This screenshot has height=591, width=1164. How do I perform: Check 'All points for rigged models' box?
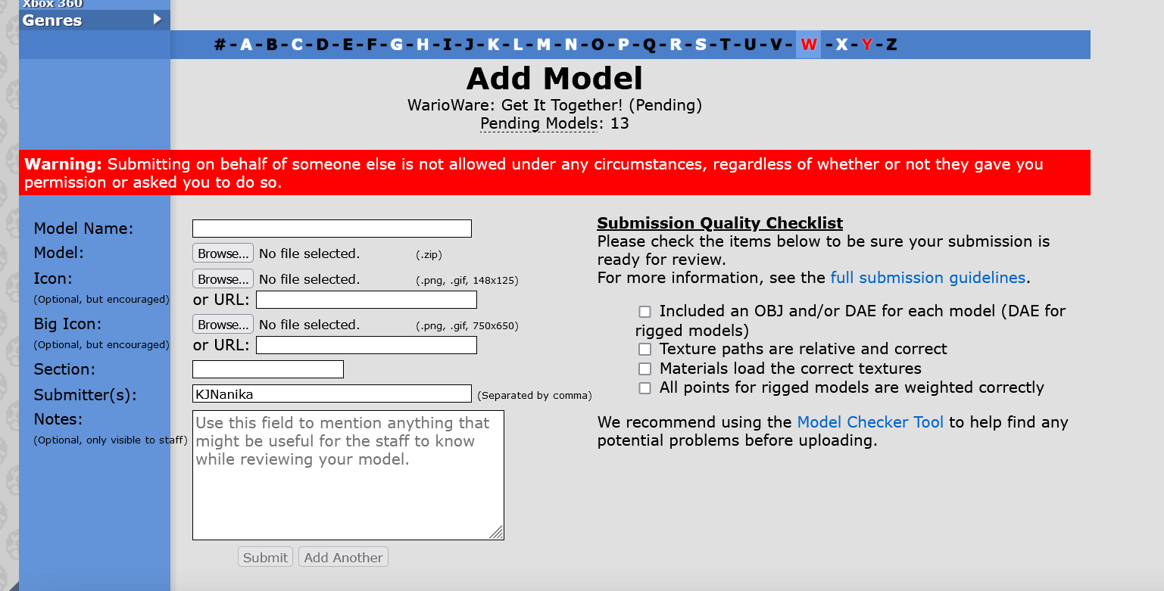coord(644,388)
